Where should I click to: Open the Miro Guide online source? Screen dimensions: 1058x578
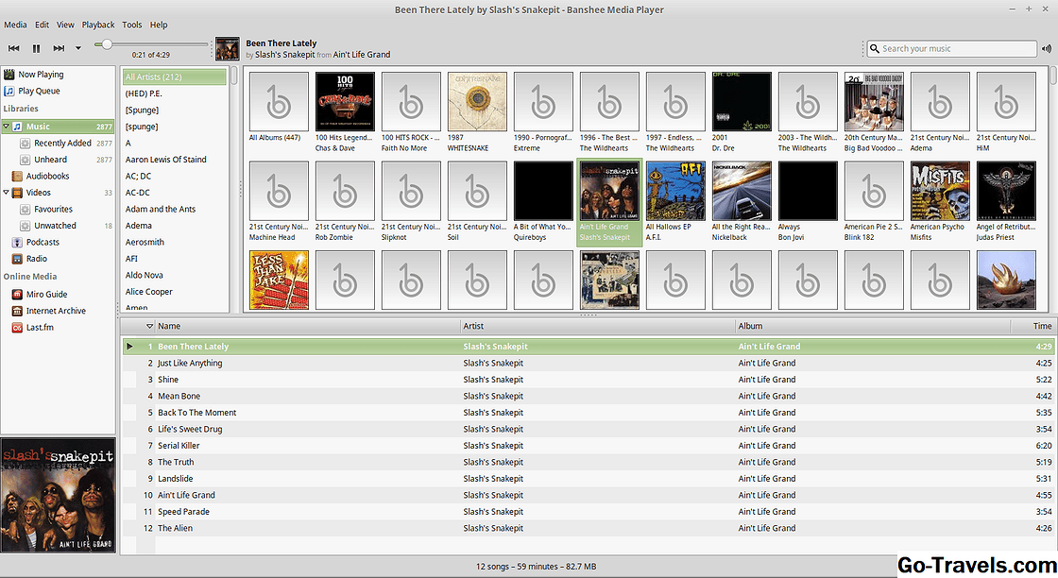[46, 295]
